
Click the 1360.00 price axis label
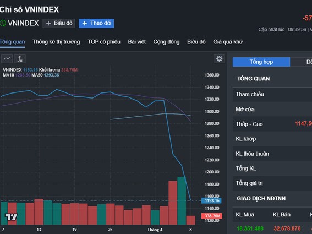(x=212, y=75)
